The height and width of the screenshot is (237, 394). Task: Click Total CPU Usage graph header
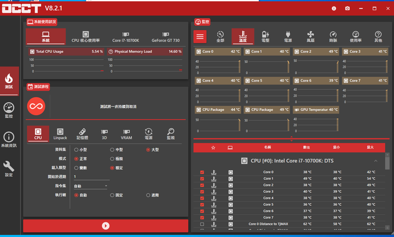pos(67,52)
